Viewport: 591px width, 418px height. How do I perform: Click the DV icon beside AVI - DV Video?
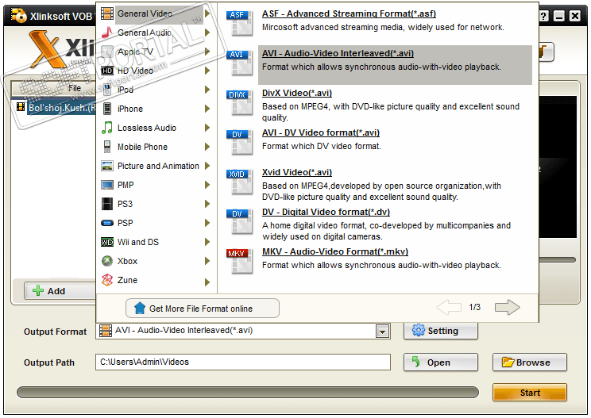239,142
